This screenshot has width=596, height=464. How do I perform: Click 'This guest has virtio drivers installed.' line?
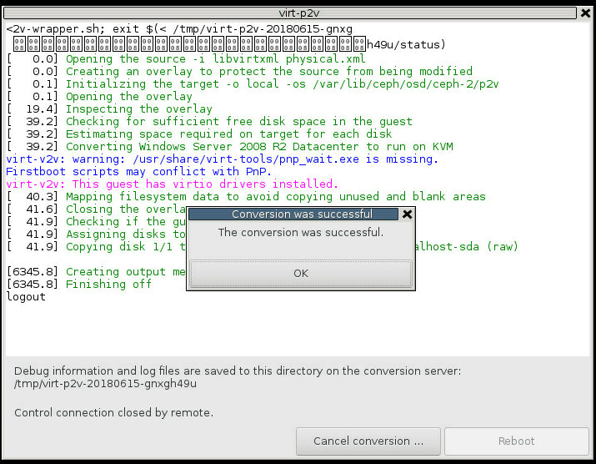point(173,184)
